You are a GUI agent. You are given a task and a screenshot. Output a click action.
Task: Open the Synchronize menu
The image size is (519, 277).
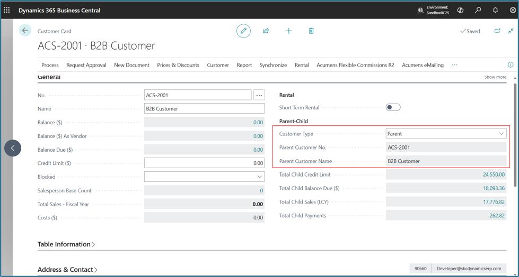[x=273, y=65]
